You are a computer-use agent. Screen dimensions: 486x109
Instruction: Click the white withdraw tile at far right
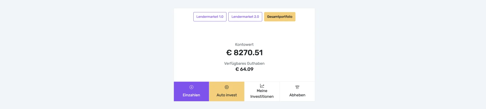click(x=297, y=92)
